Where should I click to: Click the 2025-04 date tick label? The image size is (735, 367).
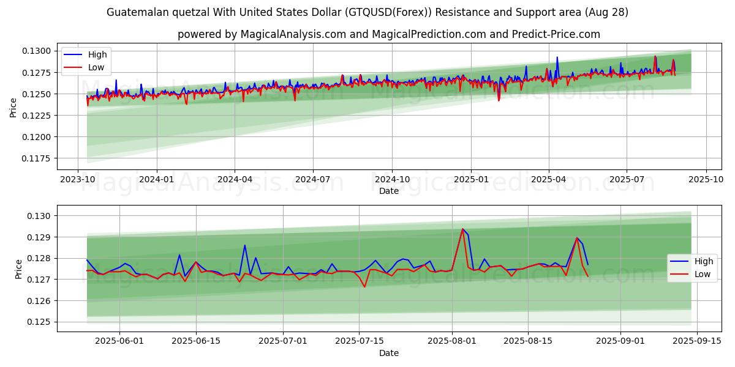pos(549,180)
